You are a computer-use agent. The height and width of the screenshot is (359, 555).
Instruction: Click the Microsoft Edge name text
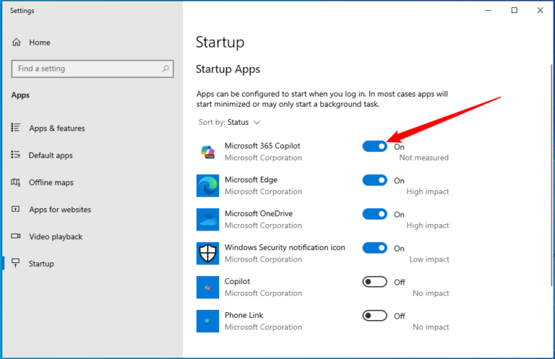pyautogui.click(x=251, y=180)
